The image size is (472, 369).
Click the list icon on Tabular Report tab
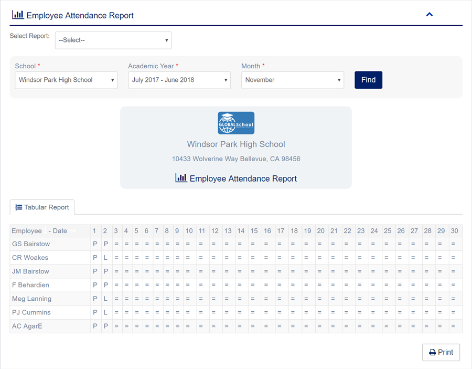pos(19,207)
